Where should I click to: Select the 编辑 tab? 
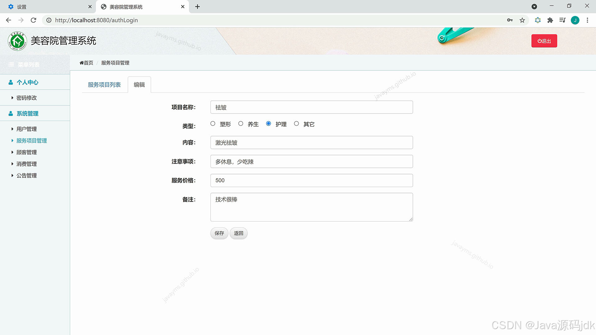point(139,85)
